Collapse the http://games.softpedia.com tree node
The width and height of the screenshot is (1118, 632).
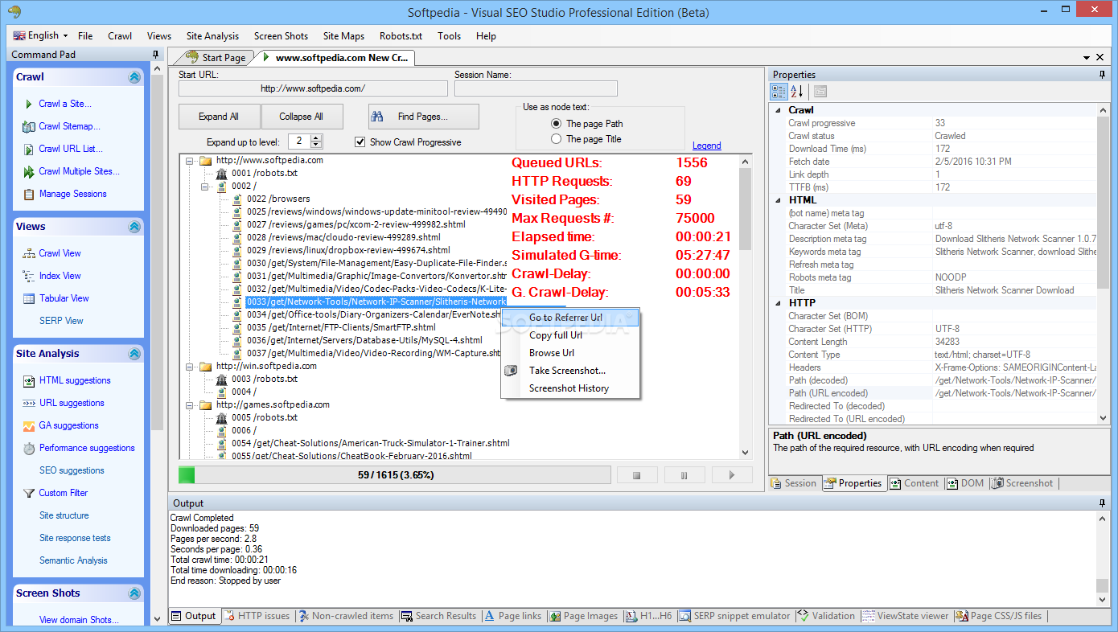click(190, 405)
